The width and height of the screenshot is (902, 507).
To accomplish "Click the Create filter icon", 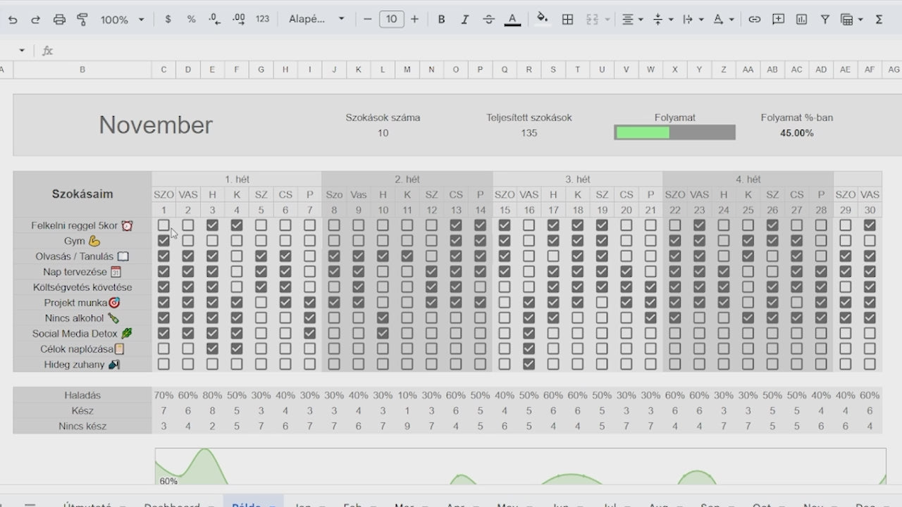I will (x=824, y=20).
